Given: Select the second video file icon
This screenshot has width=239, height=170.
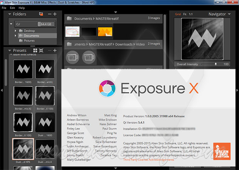Looking at the screenshot, I should [x=89, y=57].
